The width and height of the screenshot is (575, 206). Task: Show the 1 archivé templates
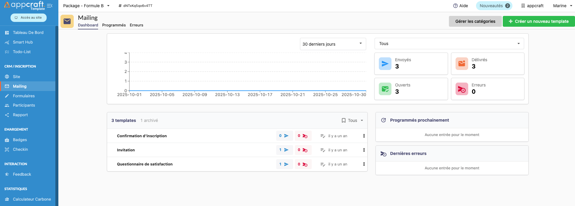tap(149, 120)
